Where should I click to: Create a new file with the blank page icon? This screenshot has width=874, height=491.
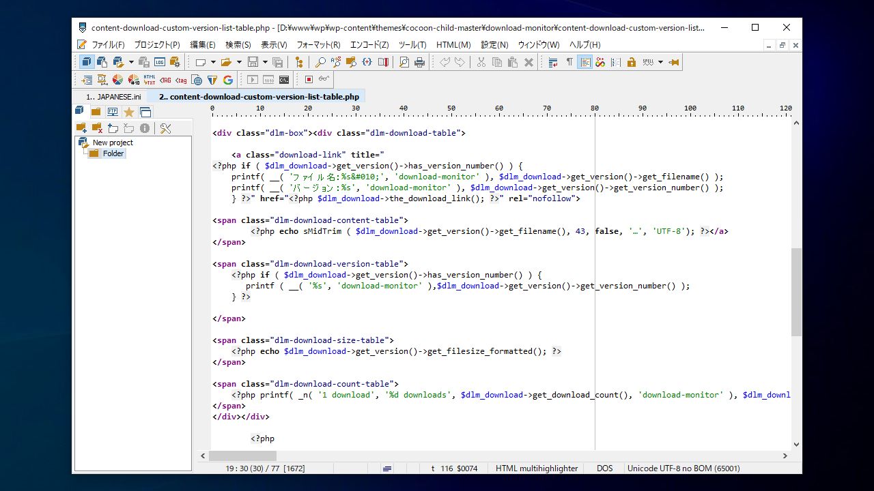tap(201, 62)
